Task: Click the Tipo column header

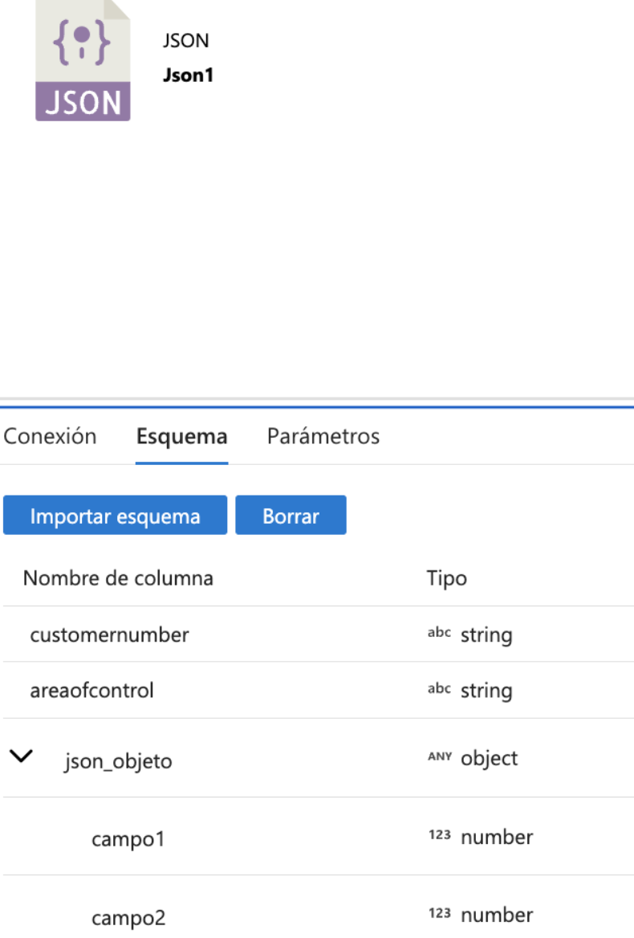Action: (447, 578)
